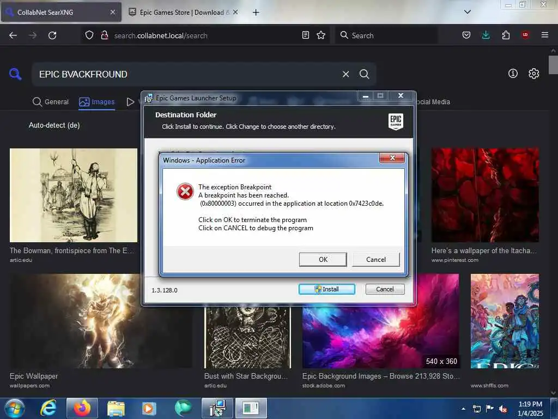The image size is (558, 419).
Task: Switch to the CollabNet SearXNG tab
Action: [x=61, y=12]
